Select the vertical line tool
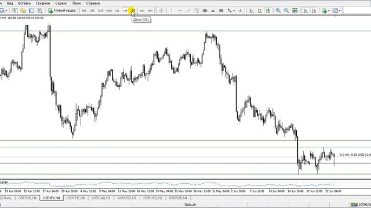The width and height of the screenshot is (371, 208). [172, 10]
